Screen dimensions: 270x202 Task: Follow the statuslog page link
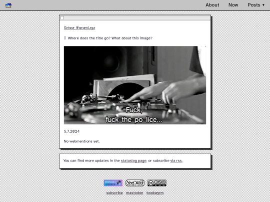pos(133,161)
